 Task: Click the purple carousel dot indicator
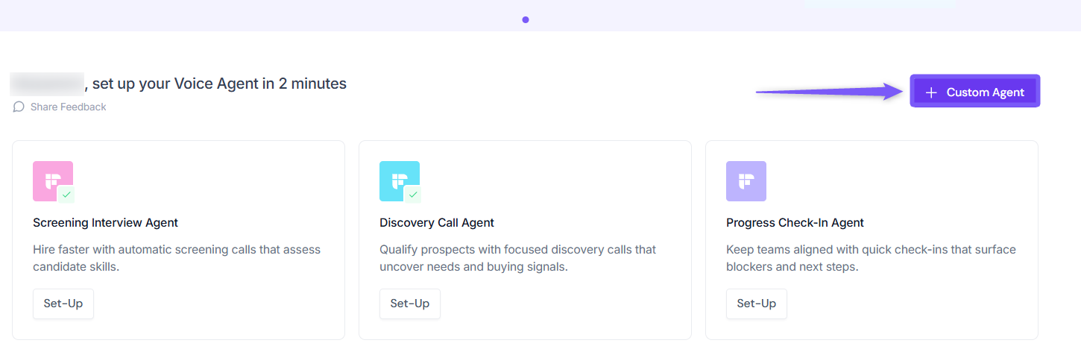[526, 19]
